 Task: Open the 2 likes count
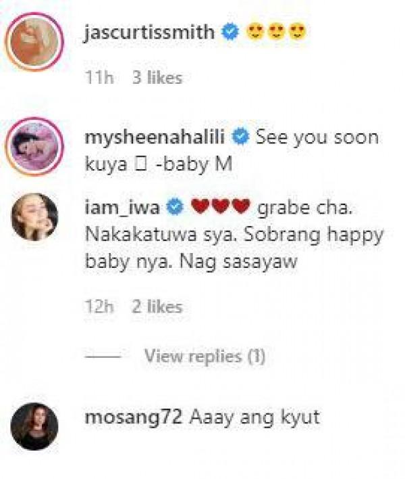[157, 307]
